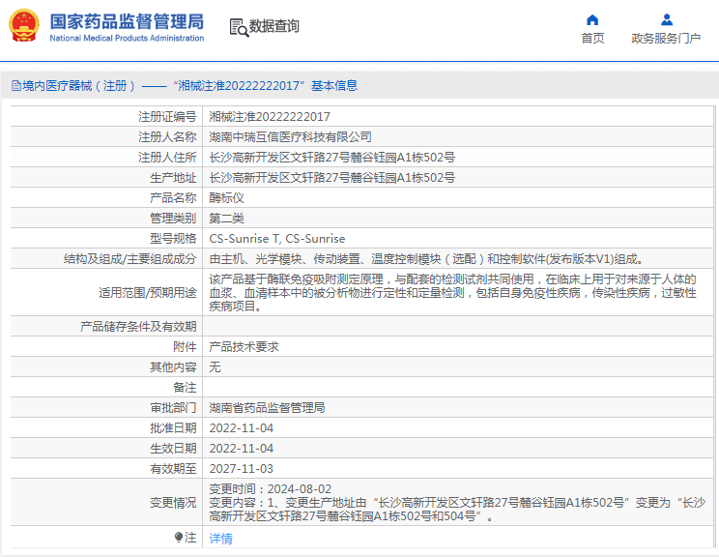Click the 有效期至 label
The width and height of the screenshot is (719, 557).
pos(173,468)
